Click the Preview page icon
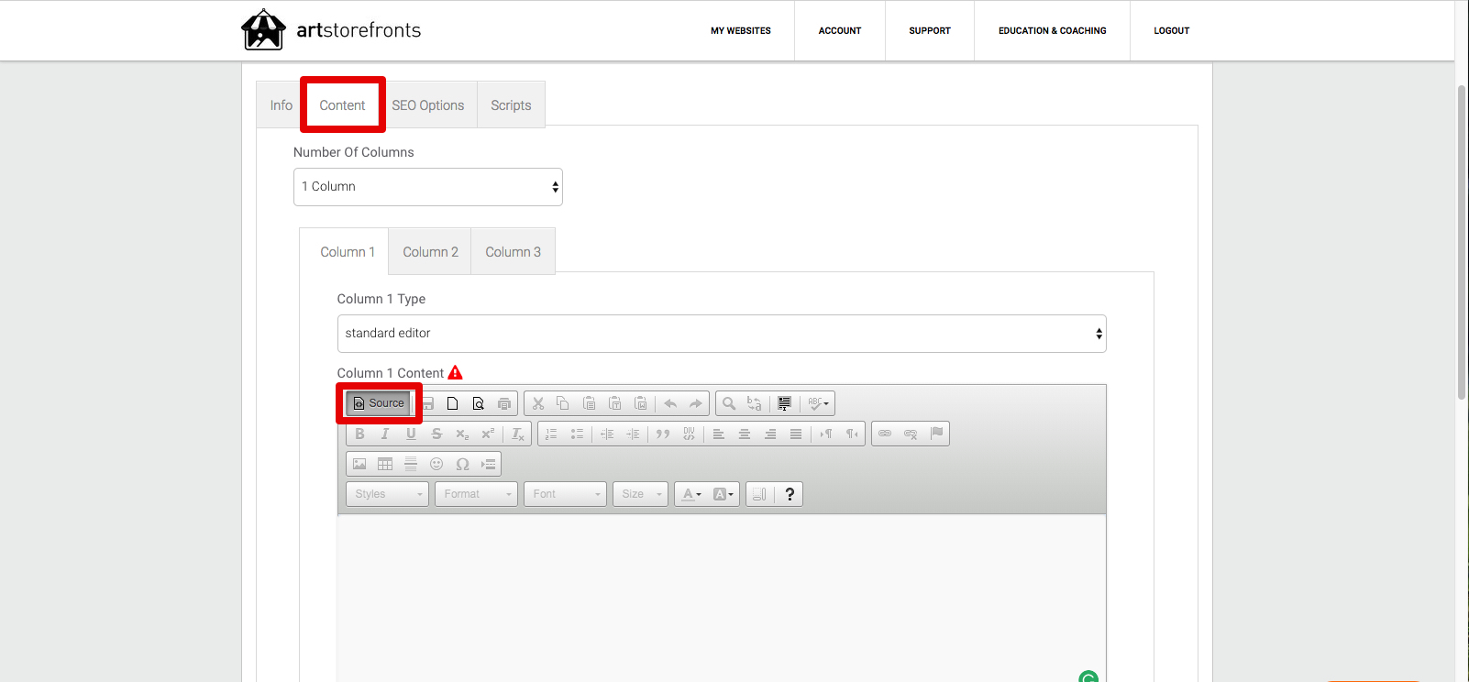The image size is (1469, 682). [x=478, y=403]
